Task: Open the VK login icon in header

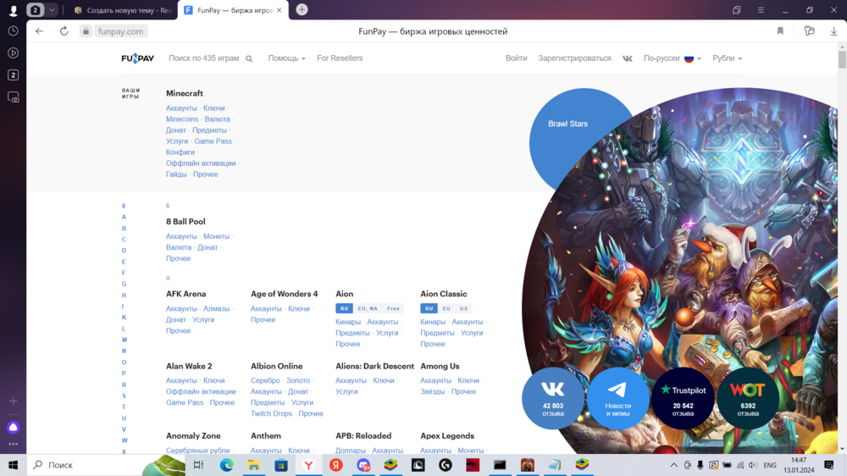Action: point(627,58)
